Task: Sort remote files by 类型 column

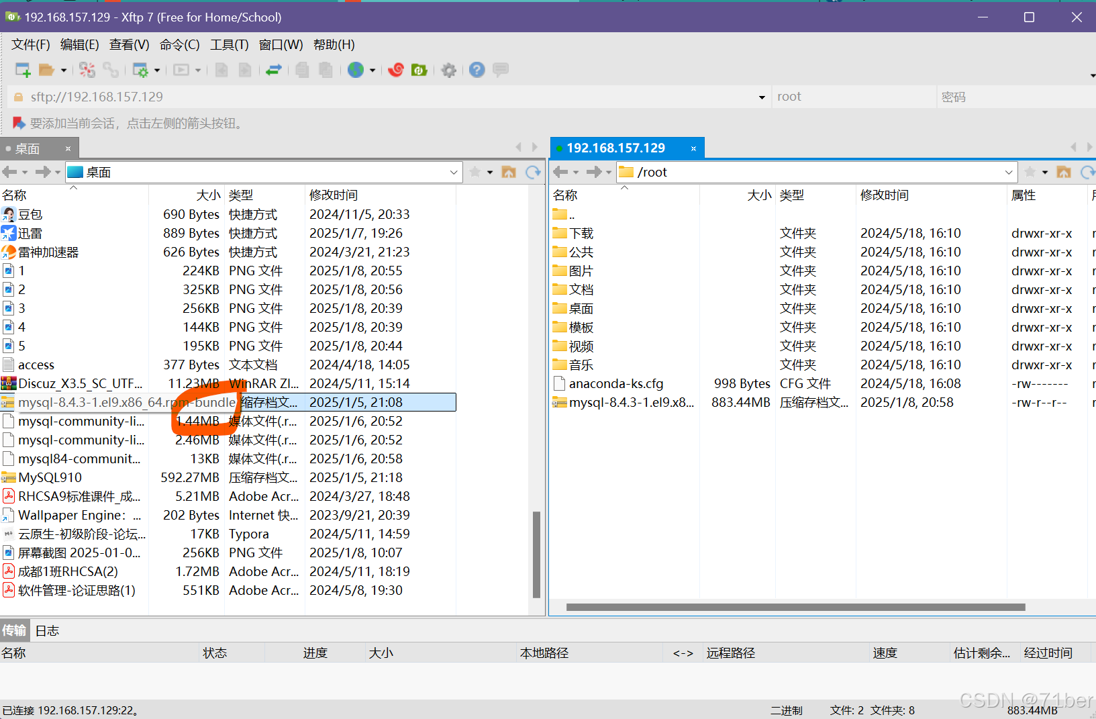Action: (815, 195)
